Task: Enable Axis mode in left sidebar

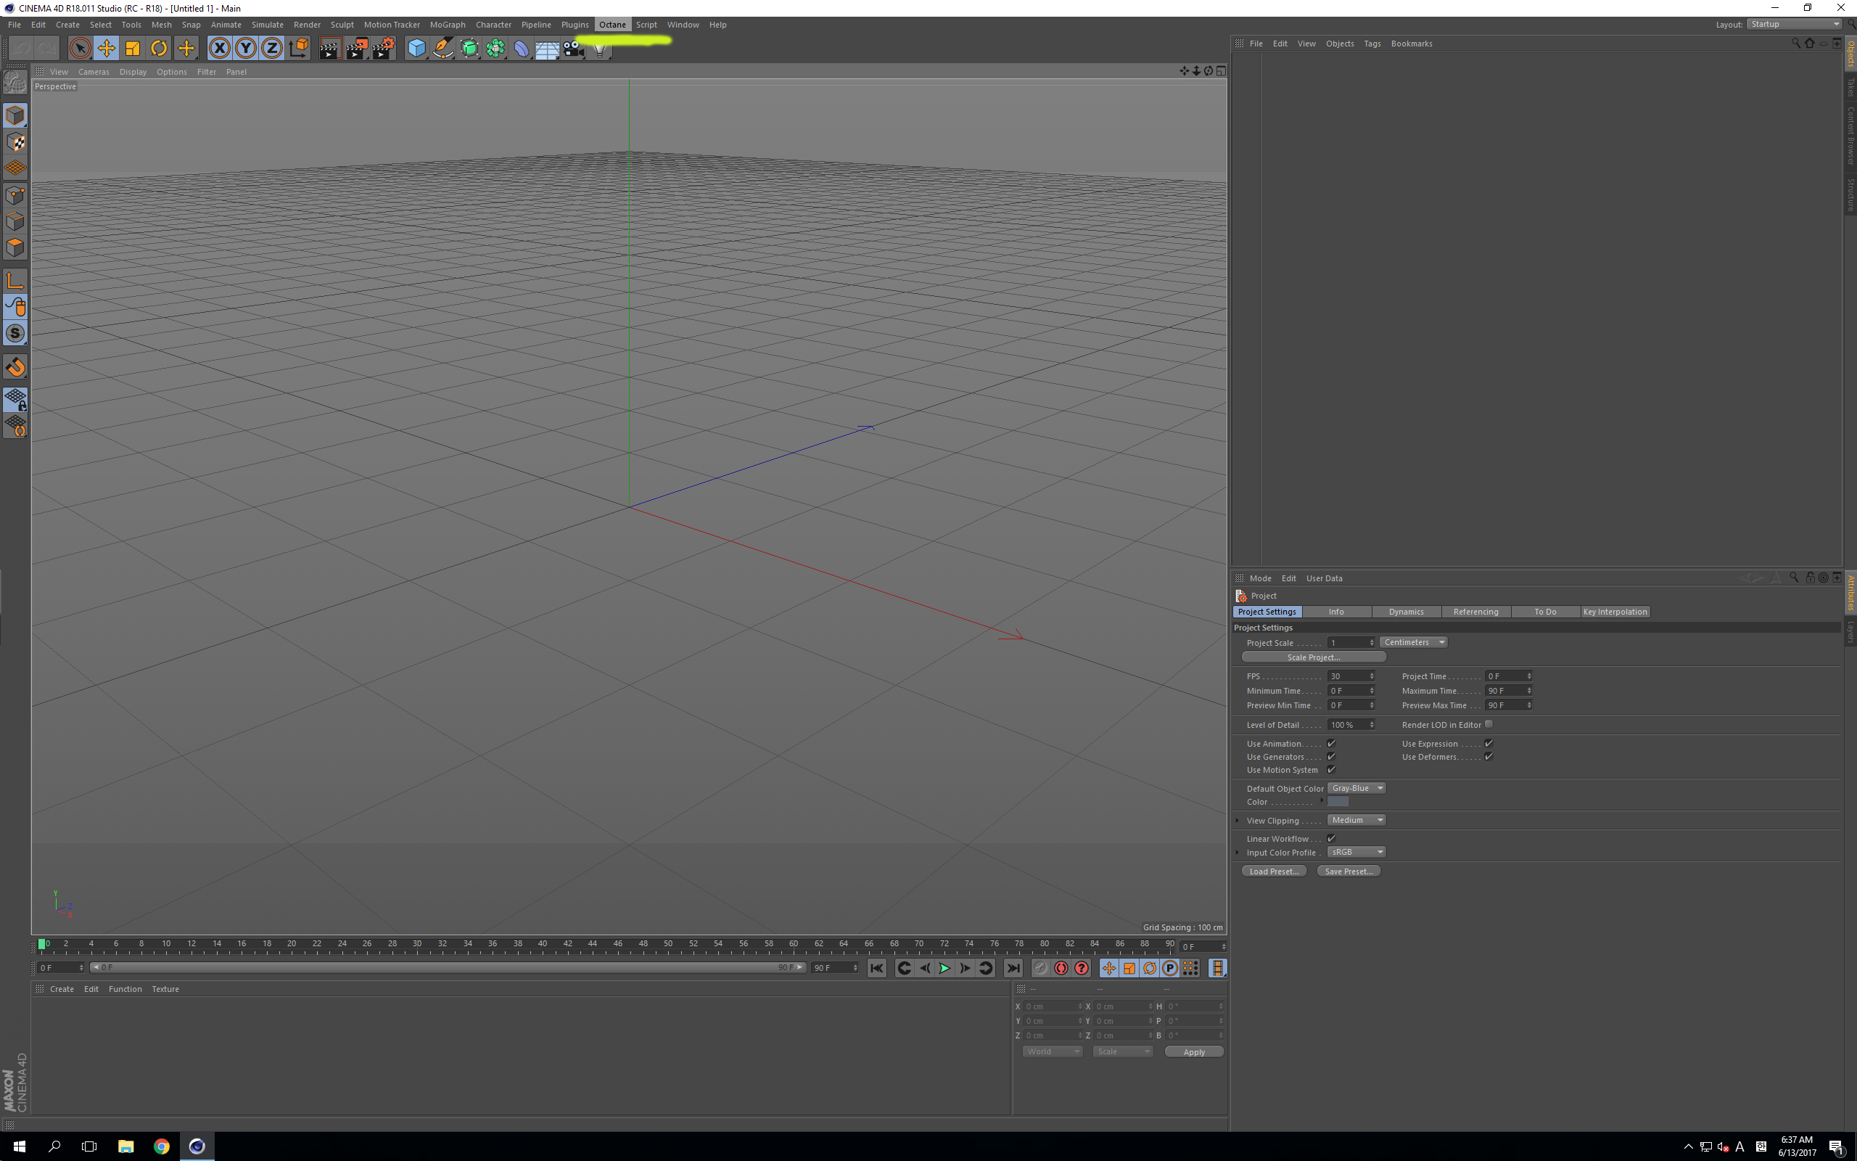Action: click(15, 281)
